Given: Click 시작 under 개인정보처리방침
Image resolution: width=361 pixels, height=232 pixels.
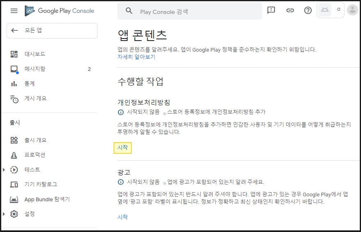Looking at the screenshot, I should 123,148.
